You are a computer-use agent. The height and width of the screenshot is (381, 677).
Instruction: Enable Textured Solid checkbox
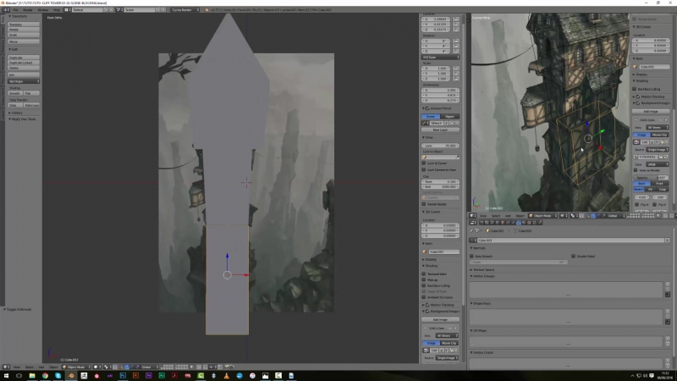424,273
